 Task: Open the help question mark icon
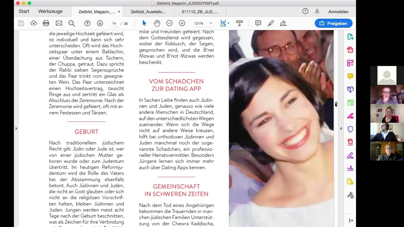(x=305, y=11)
